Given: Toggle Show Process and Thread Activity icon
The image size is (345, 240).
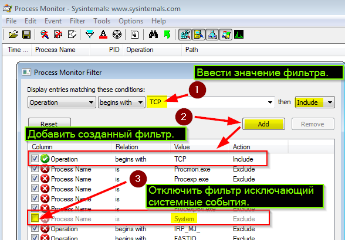Looking at the screenshot, I should click(x=225, y=35).
